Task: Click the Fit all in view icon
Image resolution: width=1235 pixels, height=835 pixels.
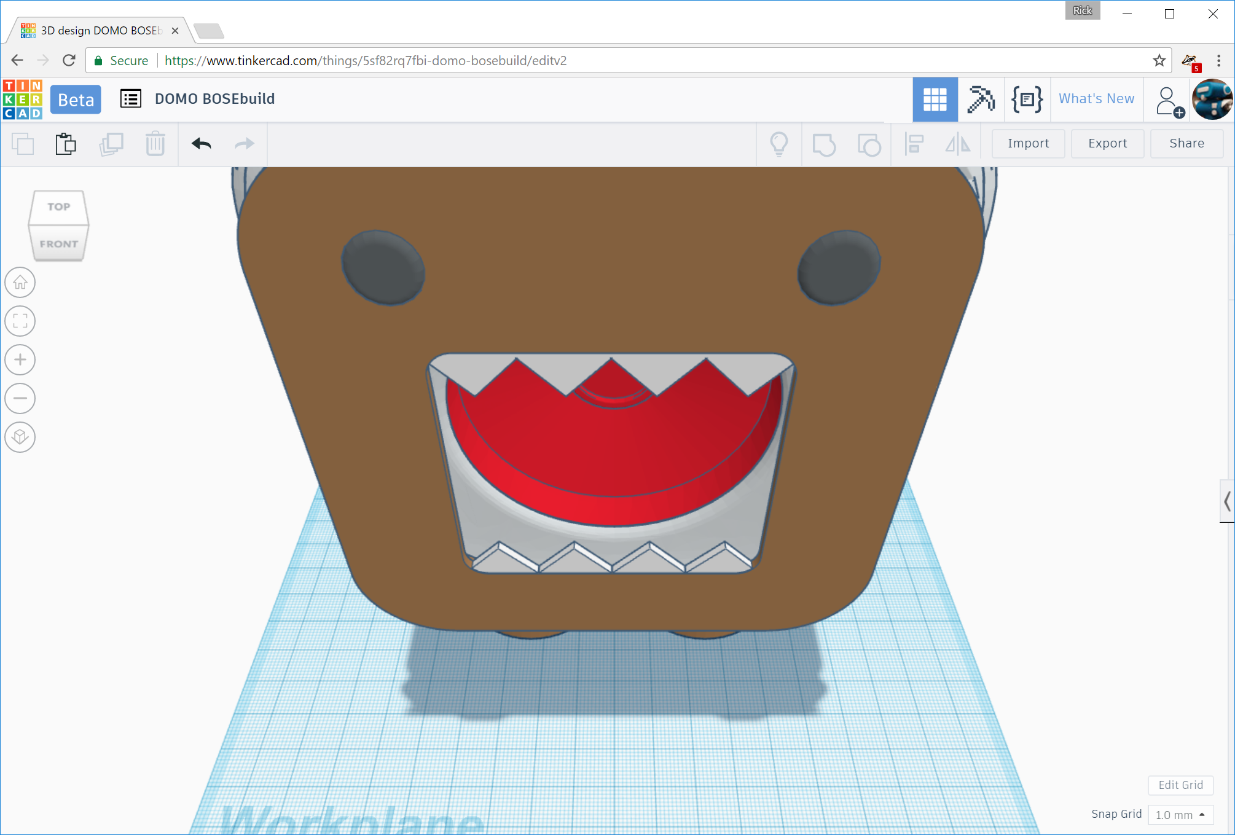Action: (20, 321)
